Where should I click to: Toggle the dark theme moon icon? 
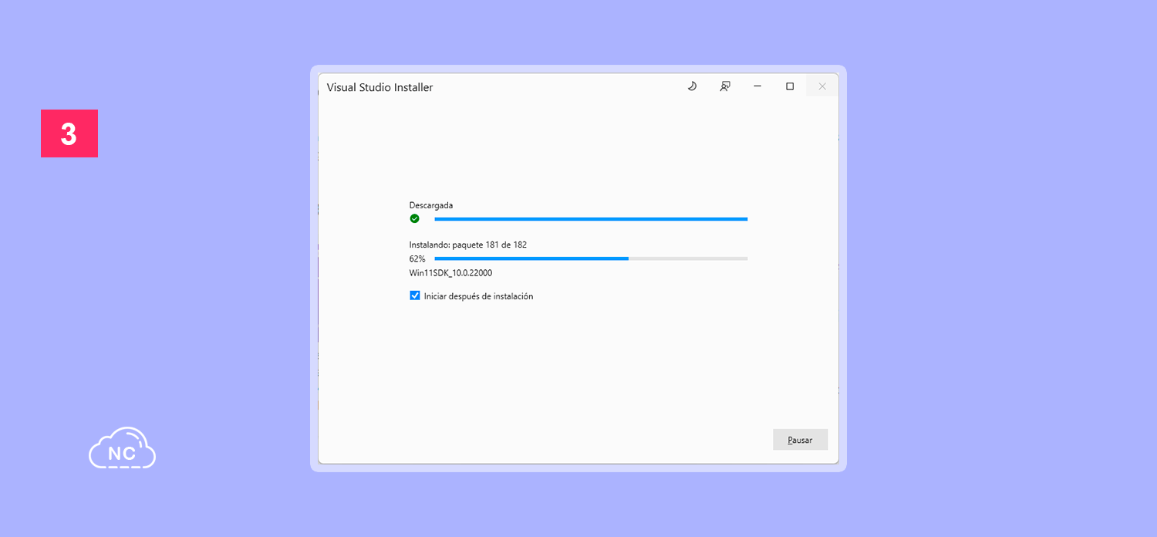(692, 86)
